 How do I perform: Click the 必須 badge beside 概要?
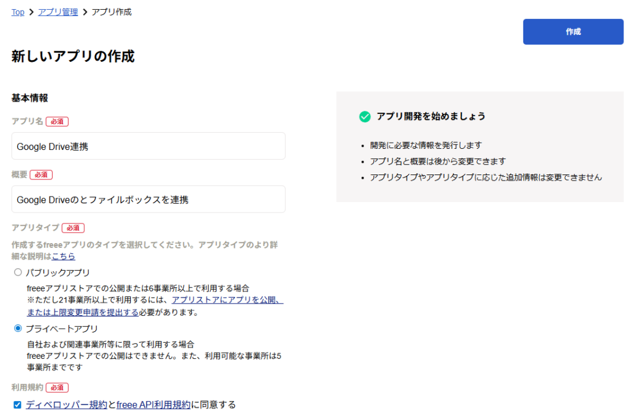click(41, 174)
